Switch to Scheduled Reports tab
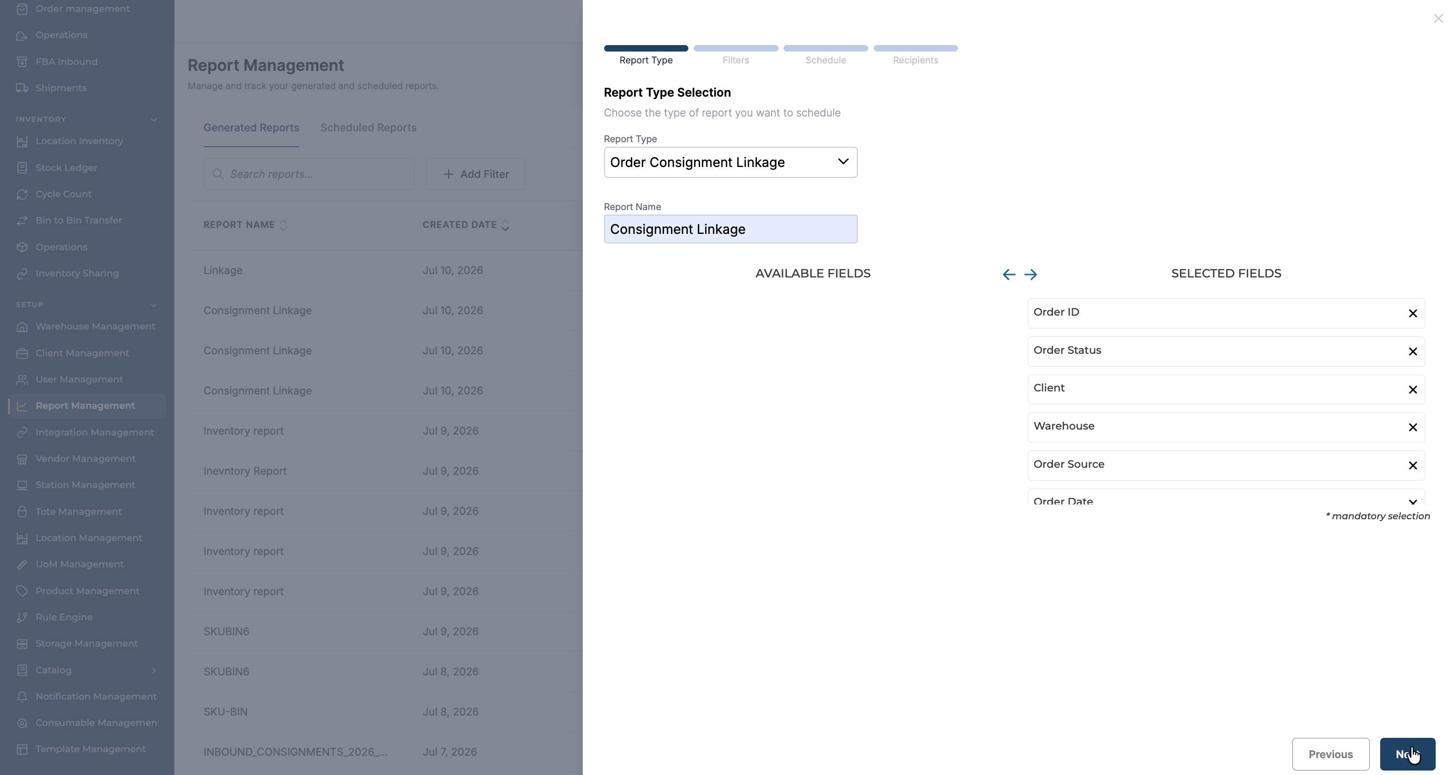This screenshot has height=775, width=1453. point(368,128)
